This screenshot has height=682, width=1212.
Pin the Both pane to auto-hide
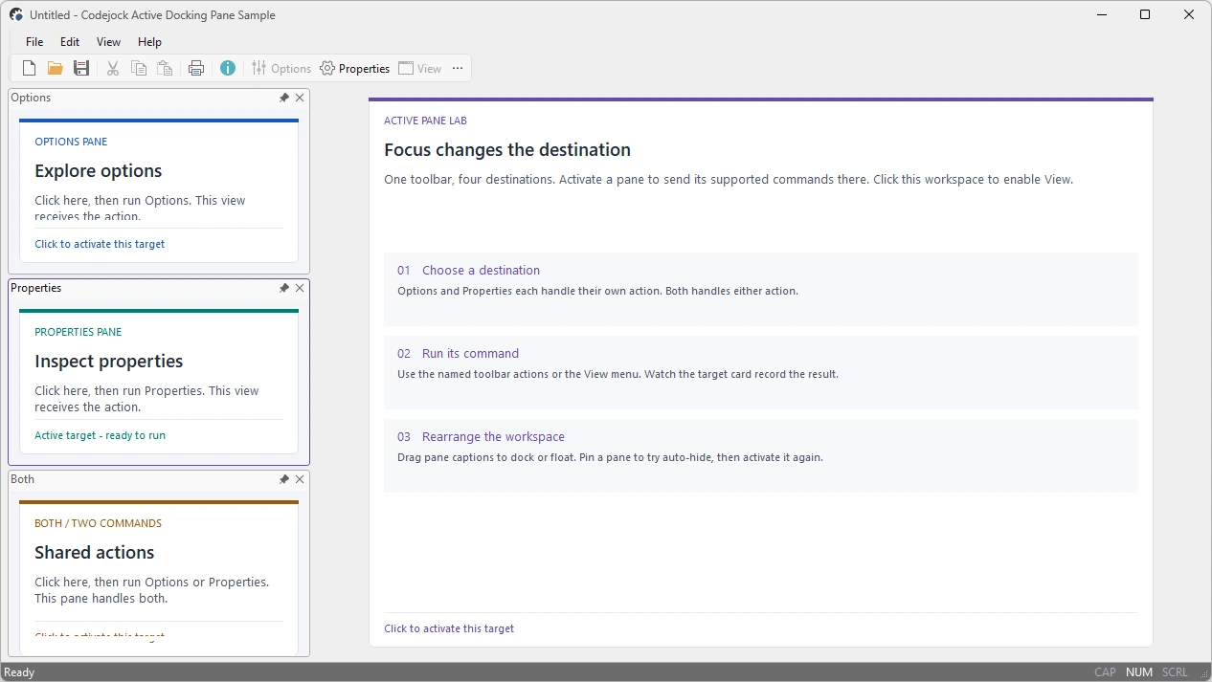pos(284,479)
